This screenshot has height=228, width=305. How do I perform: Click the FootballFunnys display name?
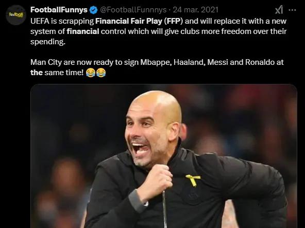(59, 10)
